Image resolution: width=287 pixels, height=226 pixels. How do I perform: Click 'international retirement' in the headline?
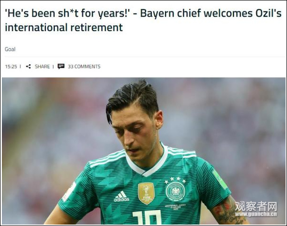[x=64, y=27]
